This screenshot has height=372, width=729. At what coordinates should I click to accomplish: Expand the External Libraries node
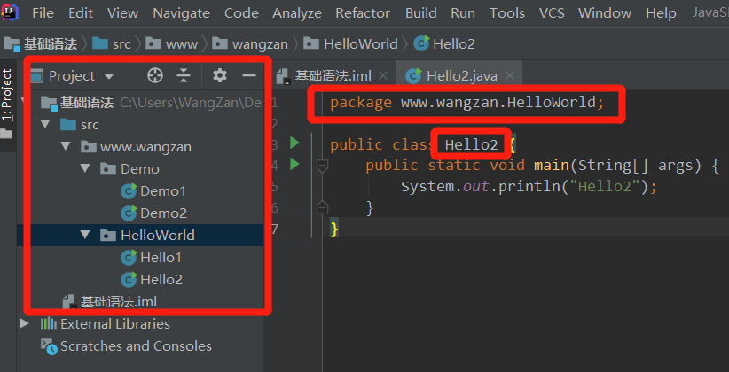click(25, 323)
